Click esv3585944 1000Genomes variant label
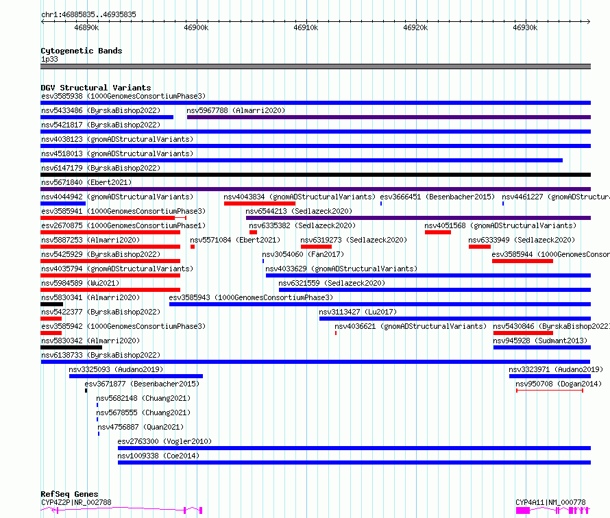The image size is (610, 518). pos(550,254)
